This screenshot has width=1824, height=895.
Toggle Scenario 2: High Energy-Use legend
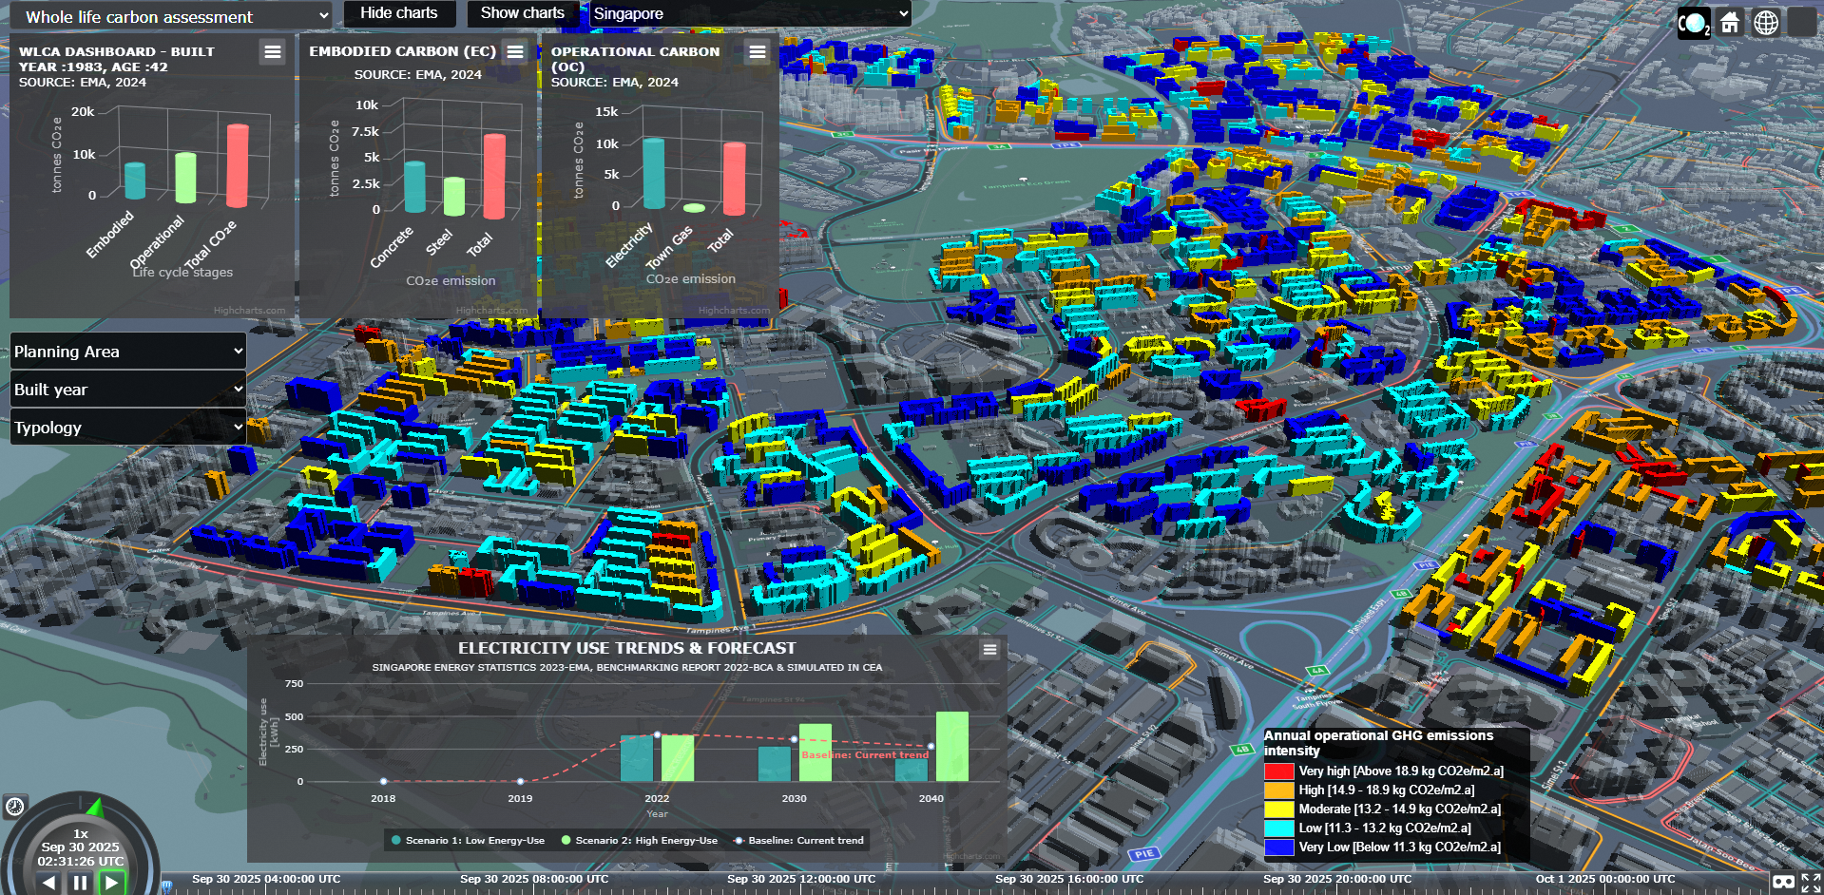coord(640,840)
